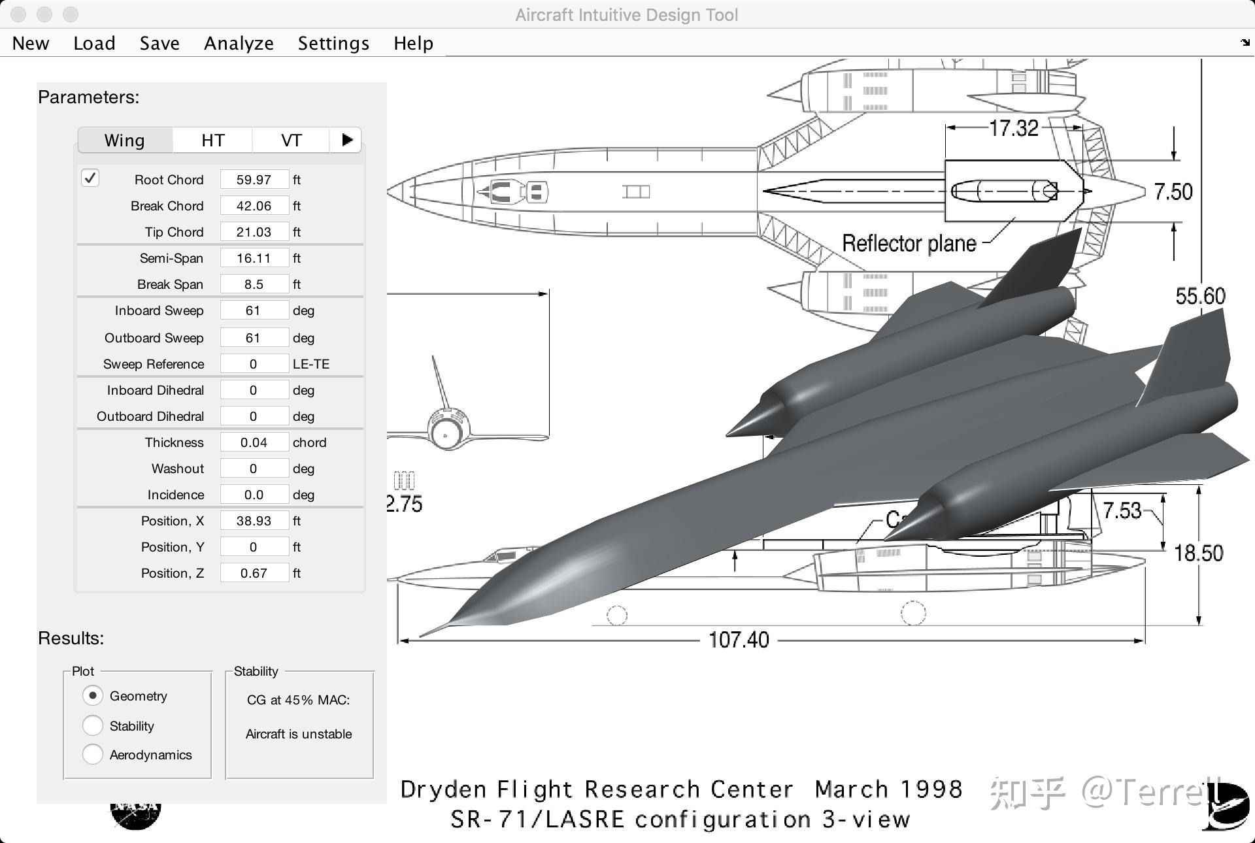Screen dimensions: 1255x843
Task: Open the Help menu
Action: [x=413, y=43]
